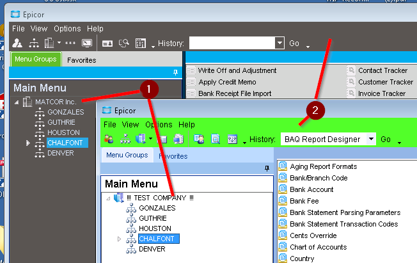The width and height of the screenshot is (417, 263).
Task: Click Go button in back Epicor window
Action: tap(294, 43)
